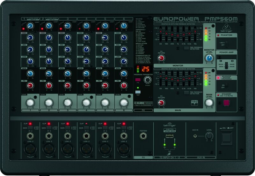The height and width of the screenshot is (176, 255).
Task: Click the EUROPOWER title text
Action: coord(176,19)
